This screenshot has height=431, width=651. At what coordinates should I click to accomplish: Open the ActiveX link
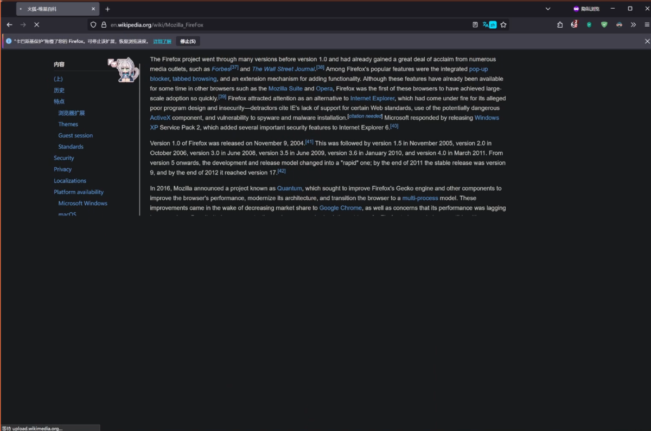tap(160, 118)
